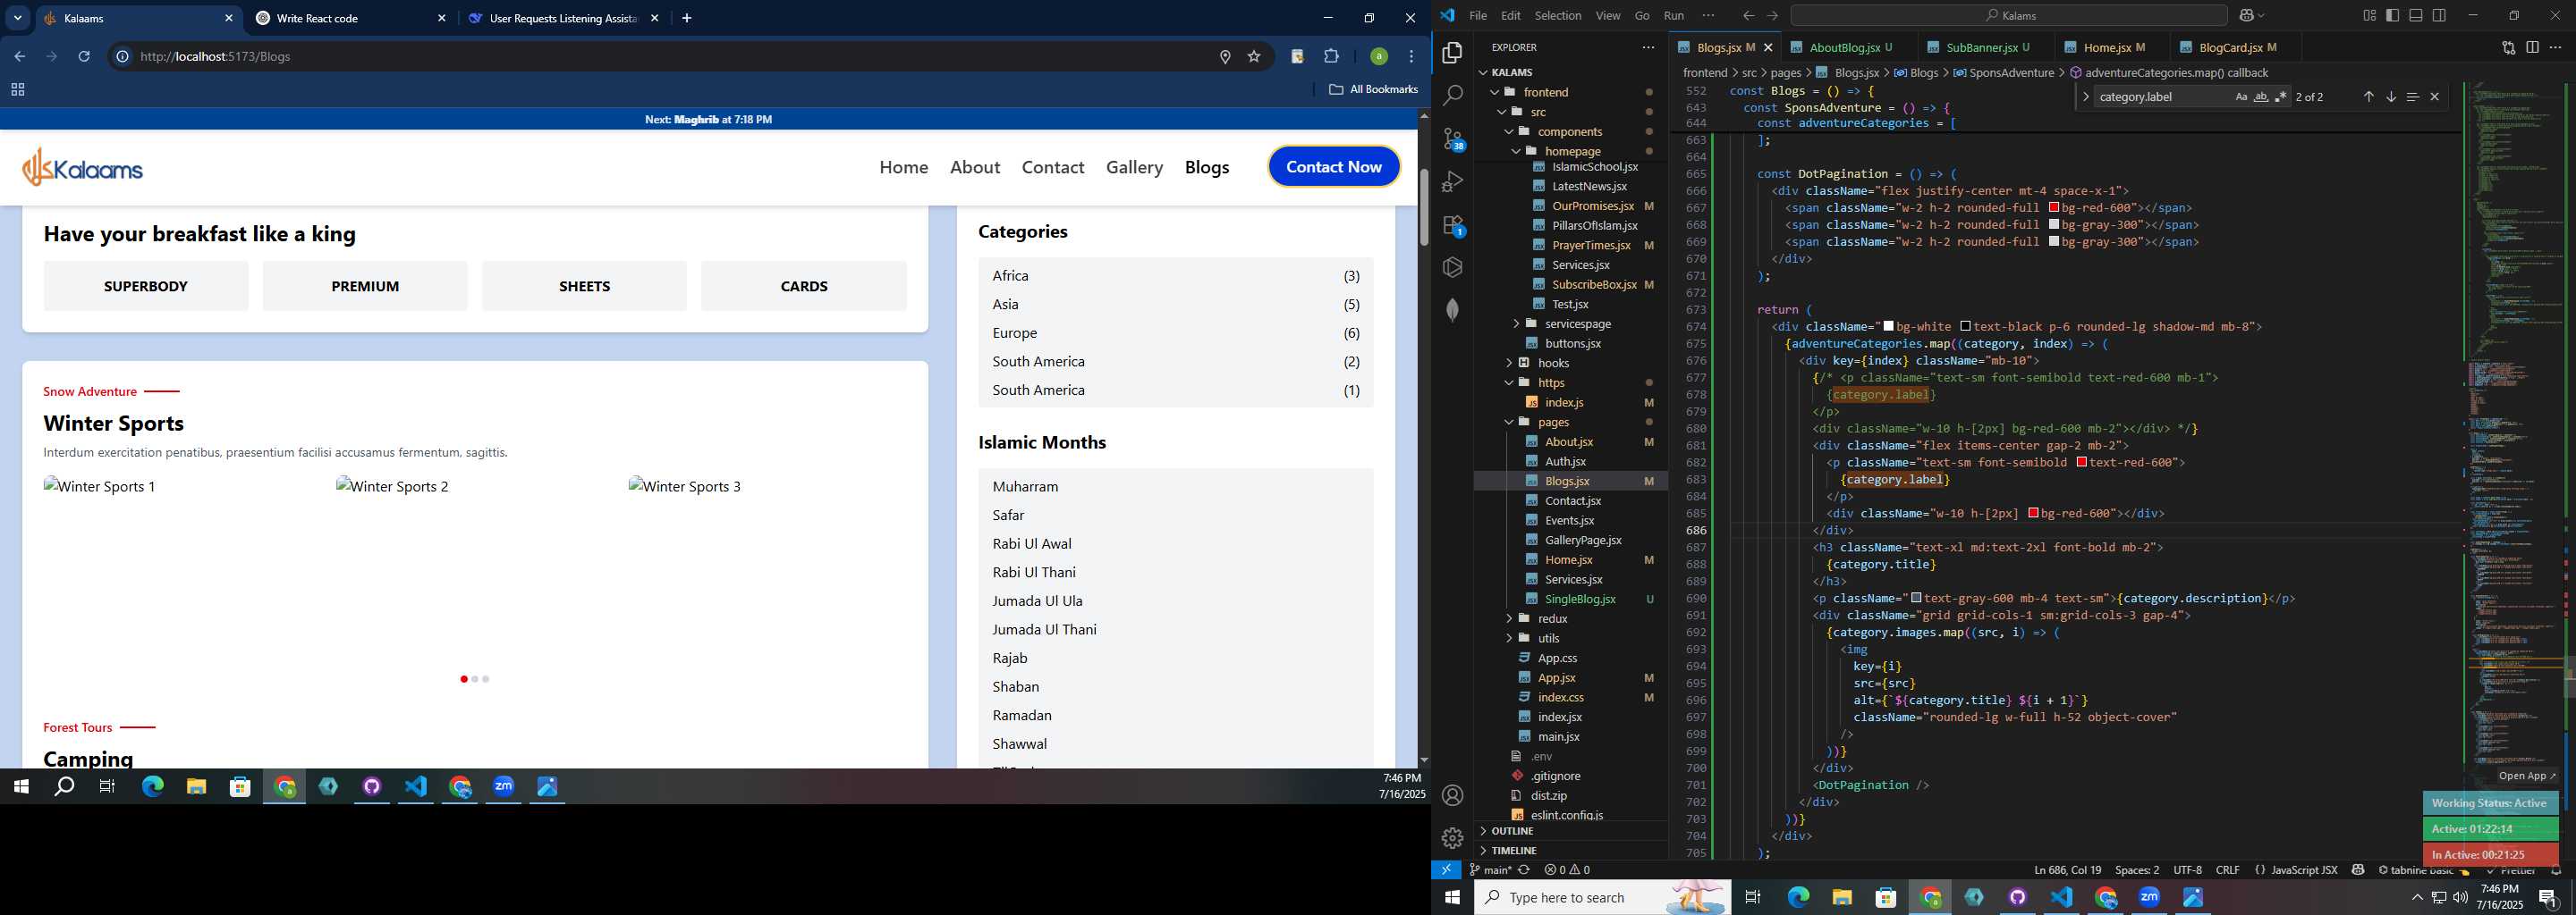Image resolution: width=2576 pixels, height=915 pixels.
Task: Toggle Match Case in find widget
Action: pos(2241,97)
